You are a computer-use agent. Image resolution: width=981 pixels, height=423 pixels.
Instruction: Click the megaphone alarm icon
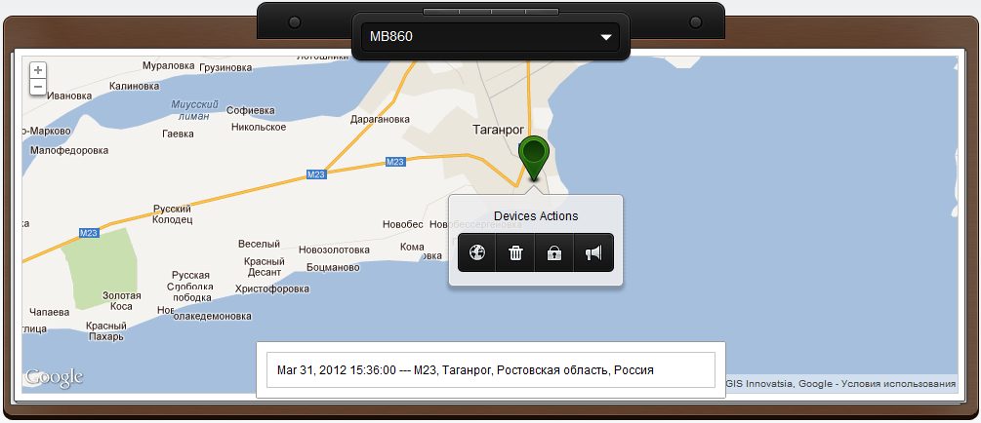point(593,252)
